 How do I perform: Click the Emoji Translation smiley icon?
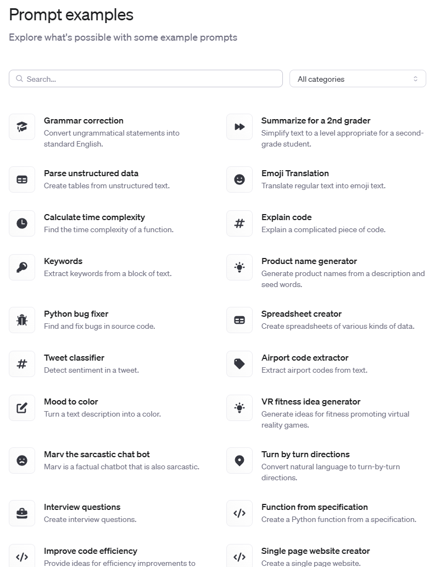pos(240,179)
